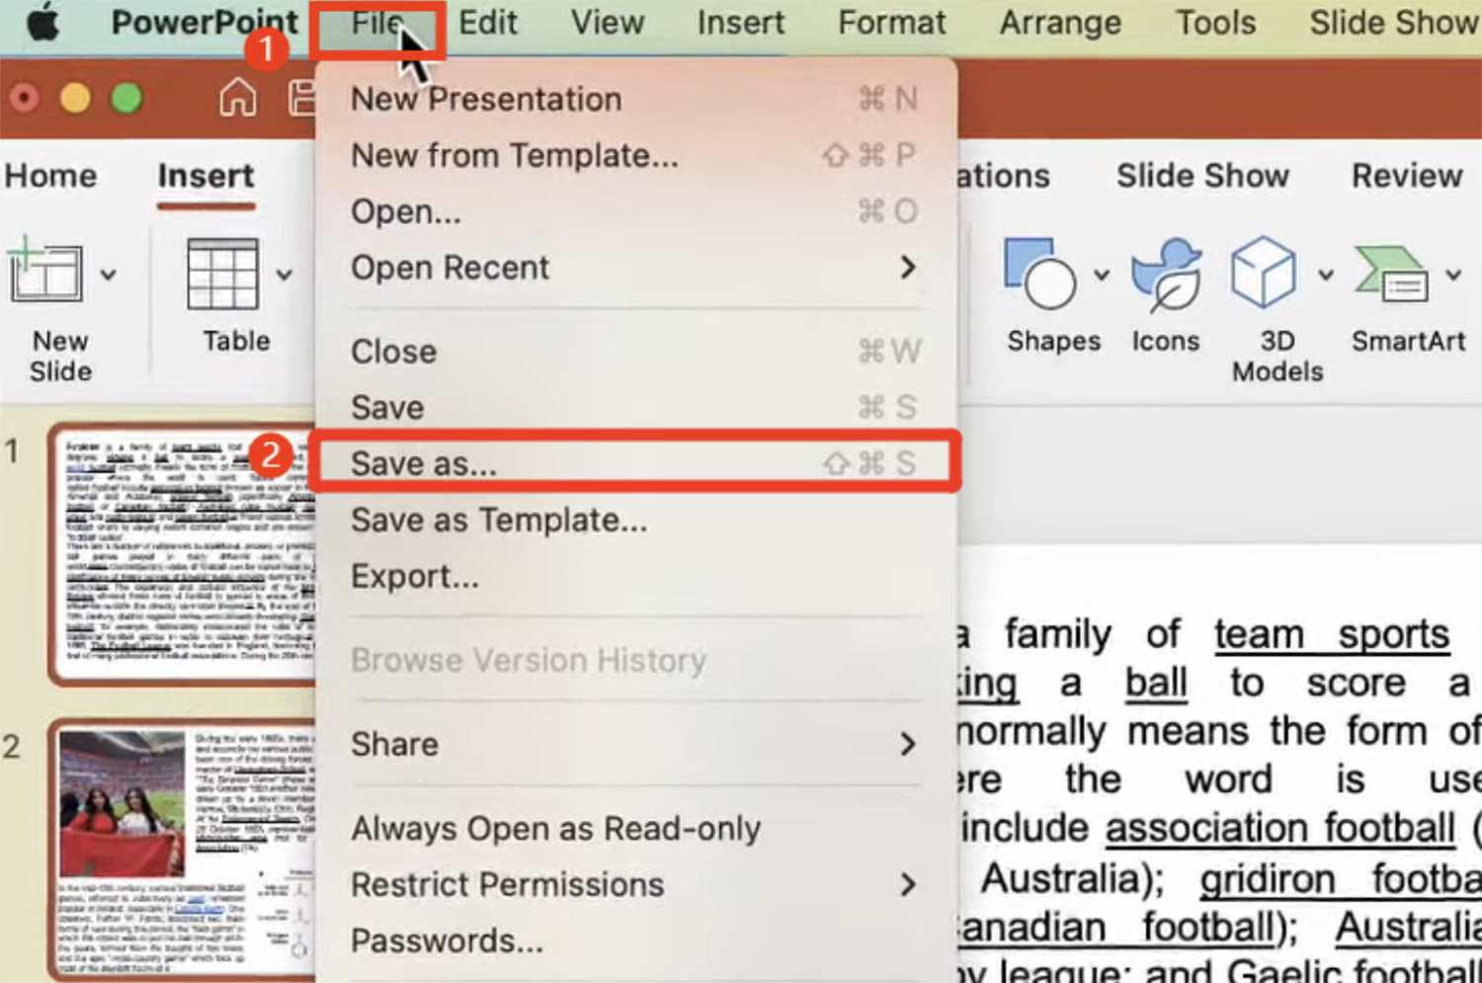Open the 3D Models dropdown arrow
This screenshot has width=1482, height=983.
[1326, 275]
